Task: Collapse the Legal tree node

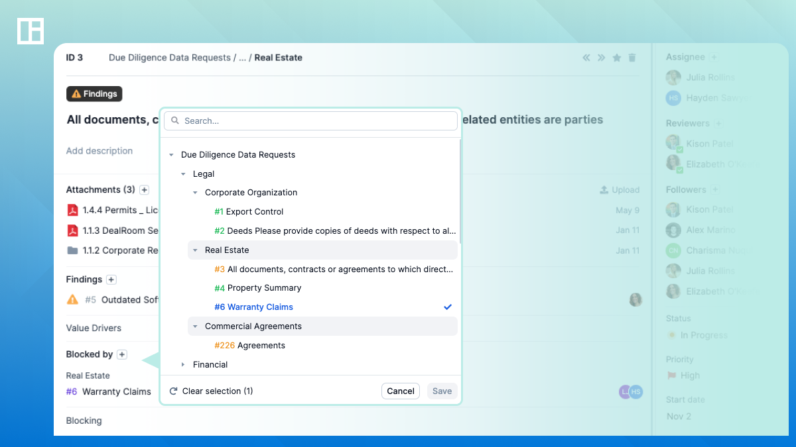Action: 184,174
